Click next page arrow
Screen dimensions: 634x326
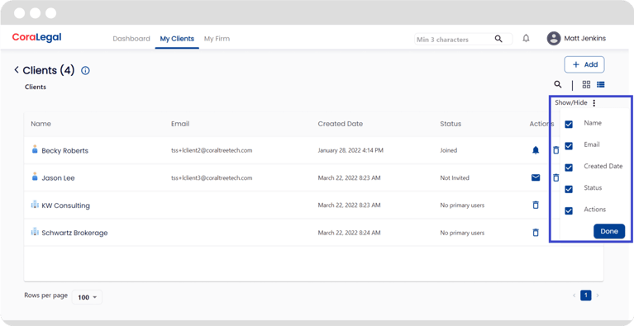[598, 295]
